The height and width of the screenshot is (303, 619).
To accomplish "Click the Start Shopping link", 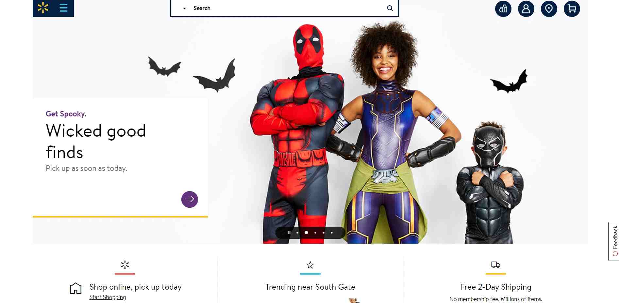I will (108, 297).
